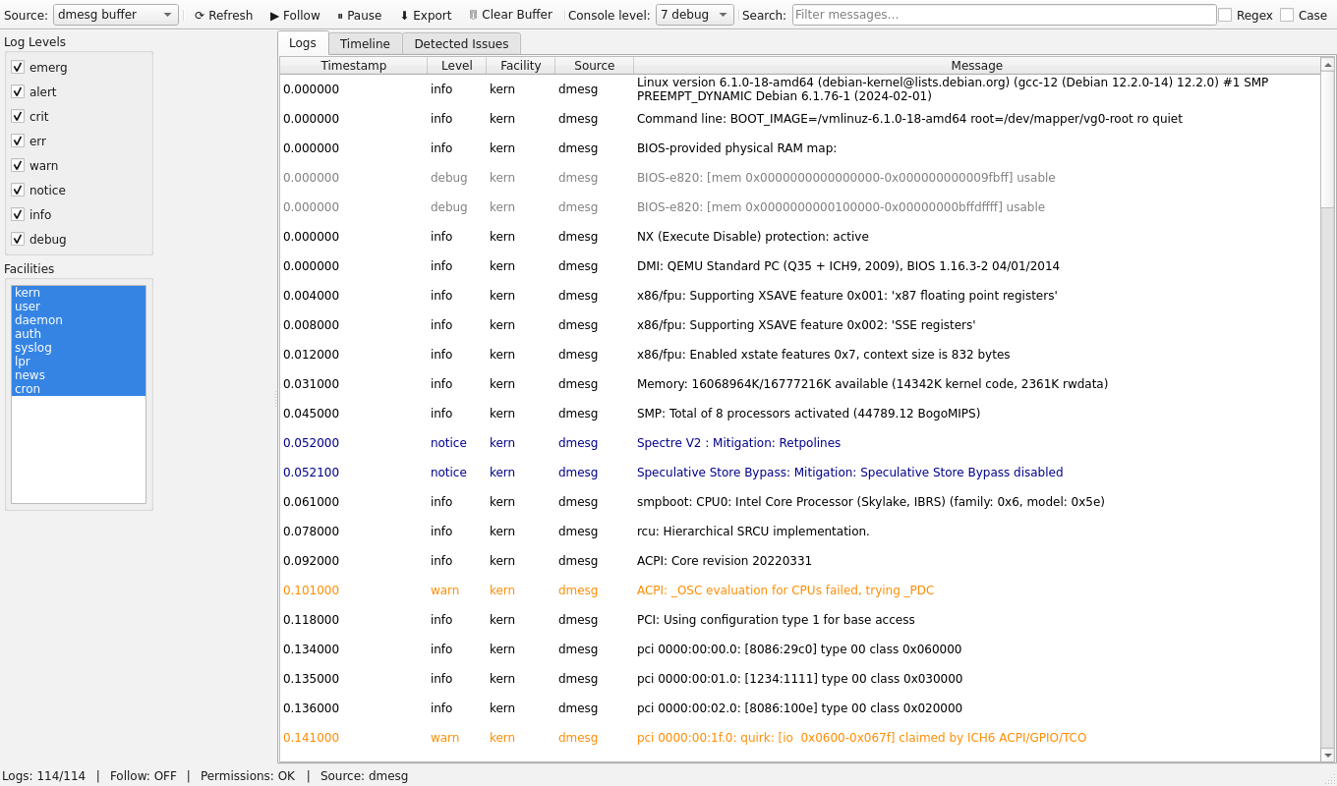
Task: Sort by Source column header
Action: pyautogui.click(x=595, y=66)
